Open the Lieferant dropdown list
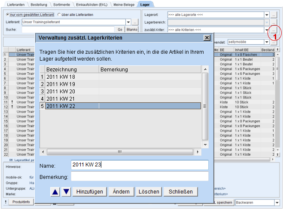Viewport: 283px width, 209px height. (x=128, y=22)
